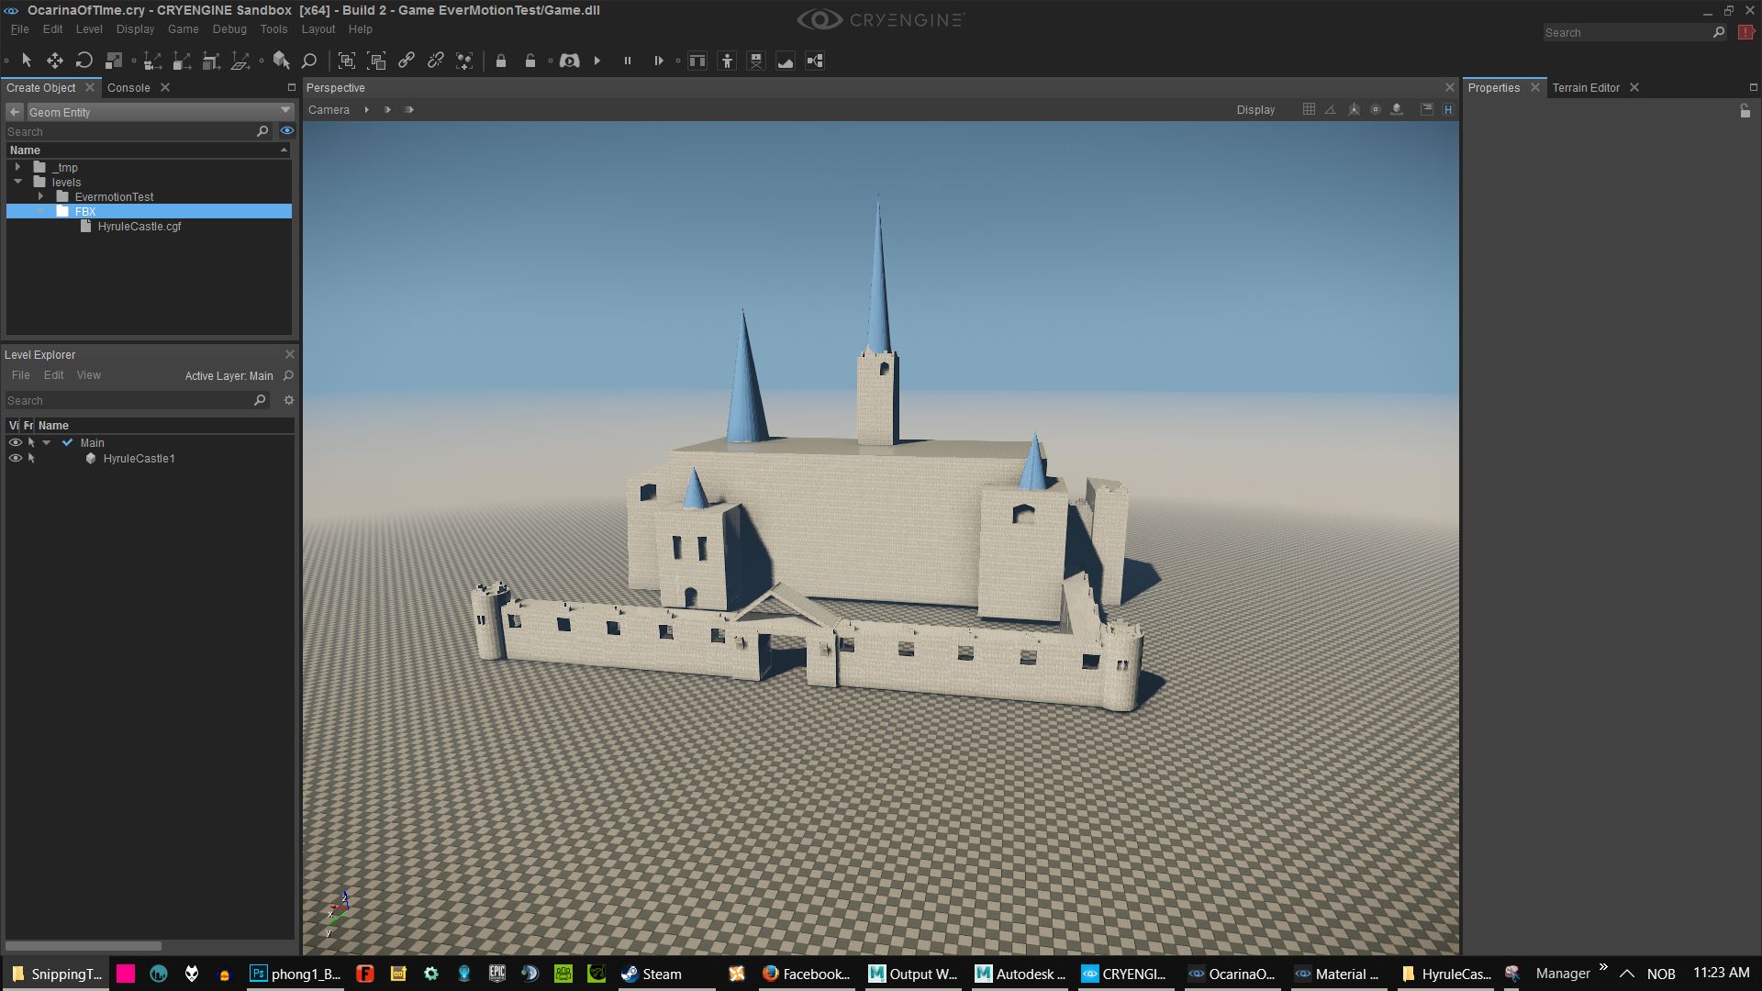Open the Tools menu

pos(273,29)
